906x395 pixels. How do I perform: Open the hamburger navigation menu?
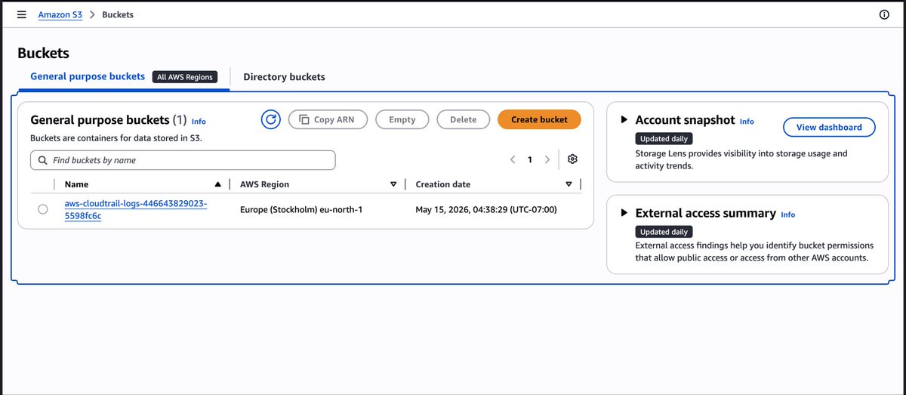(21, 14)
